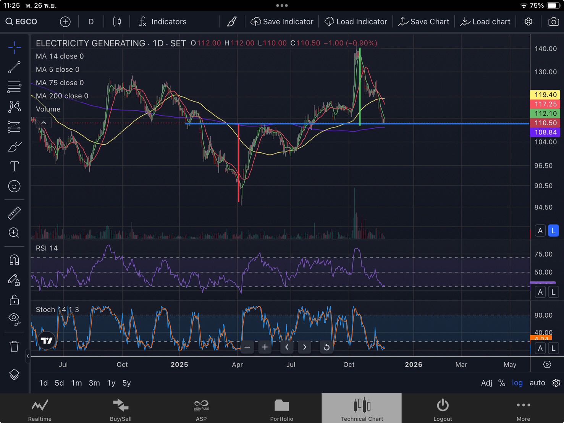Toggle auto scale

[x=537, y=383]
